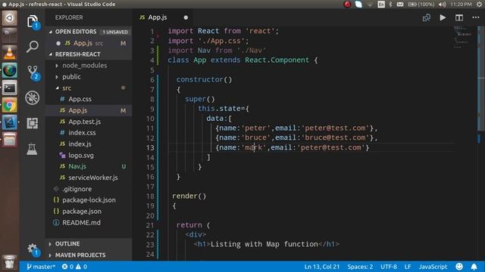Click the battery indicator in top bar
The width and height of the screenshot is (485, 272).
tap(421, 5)
